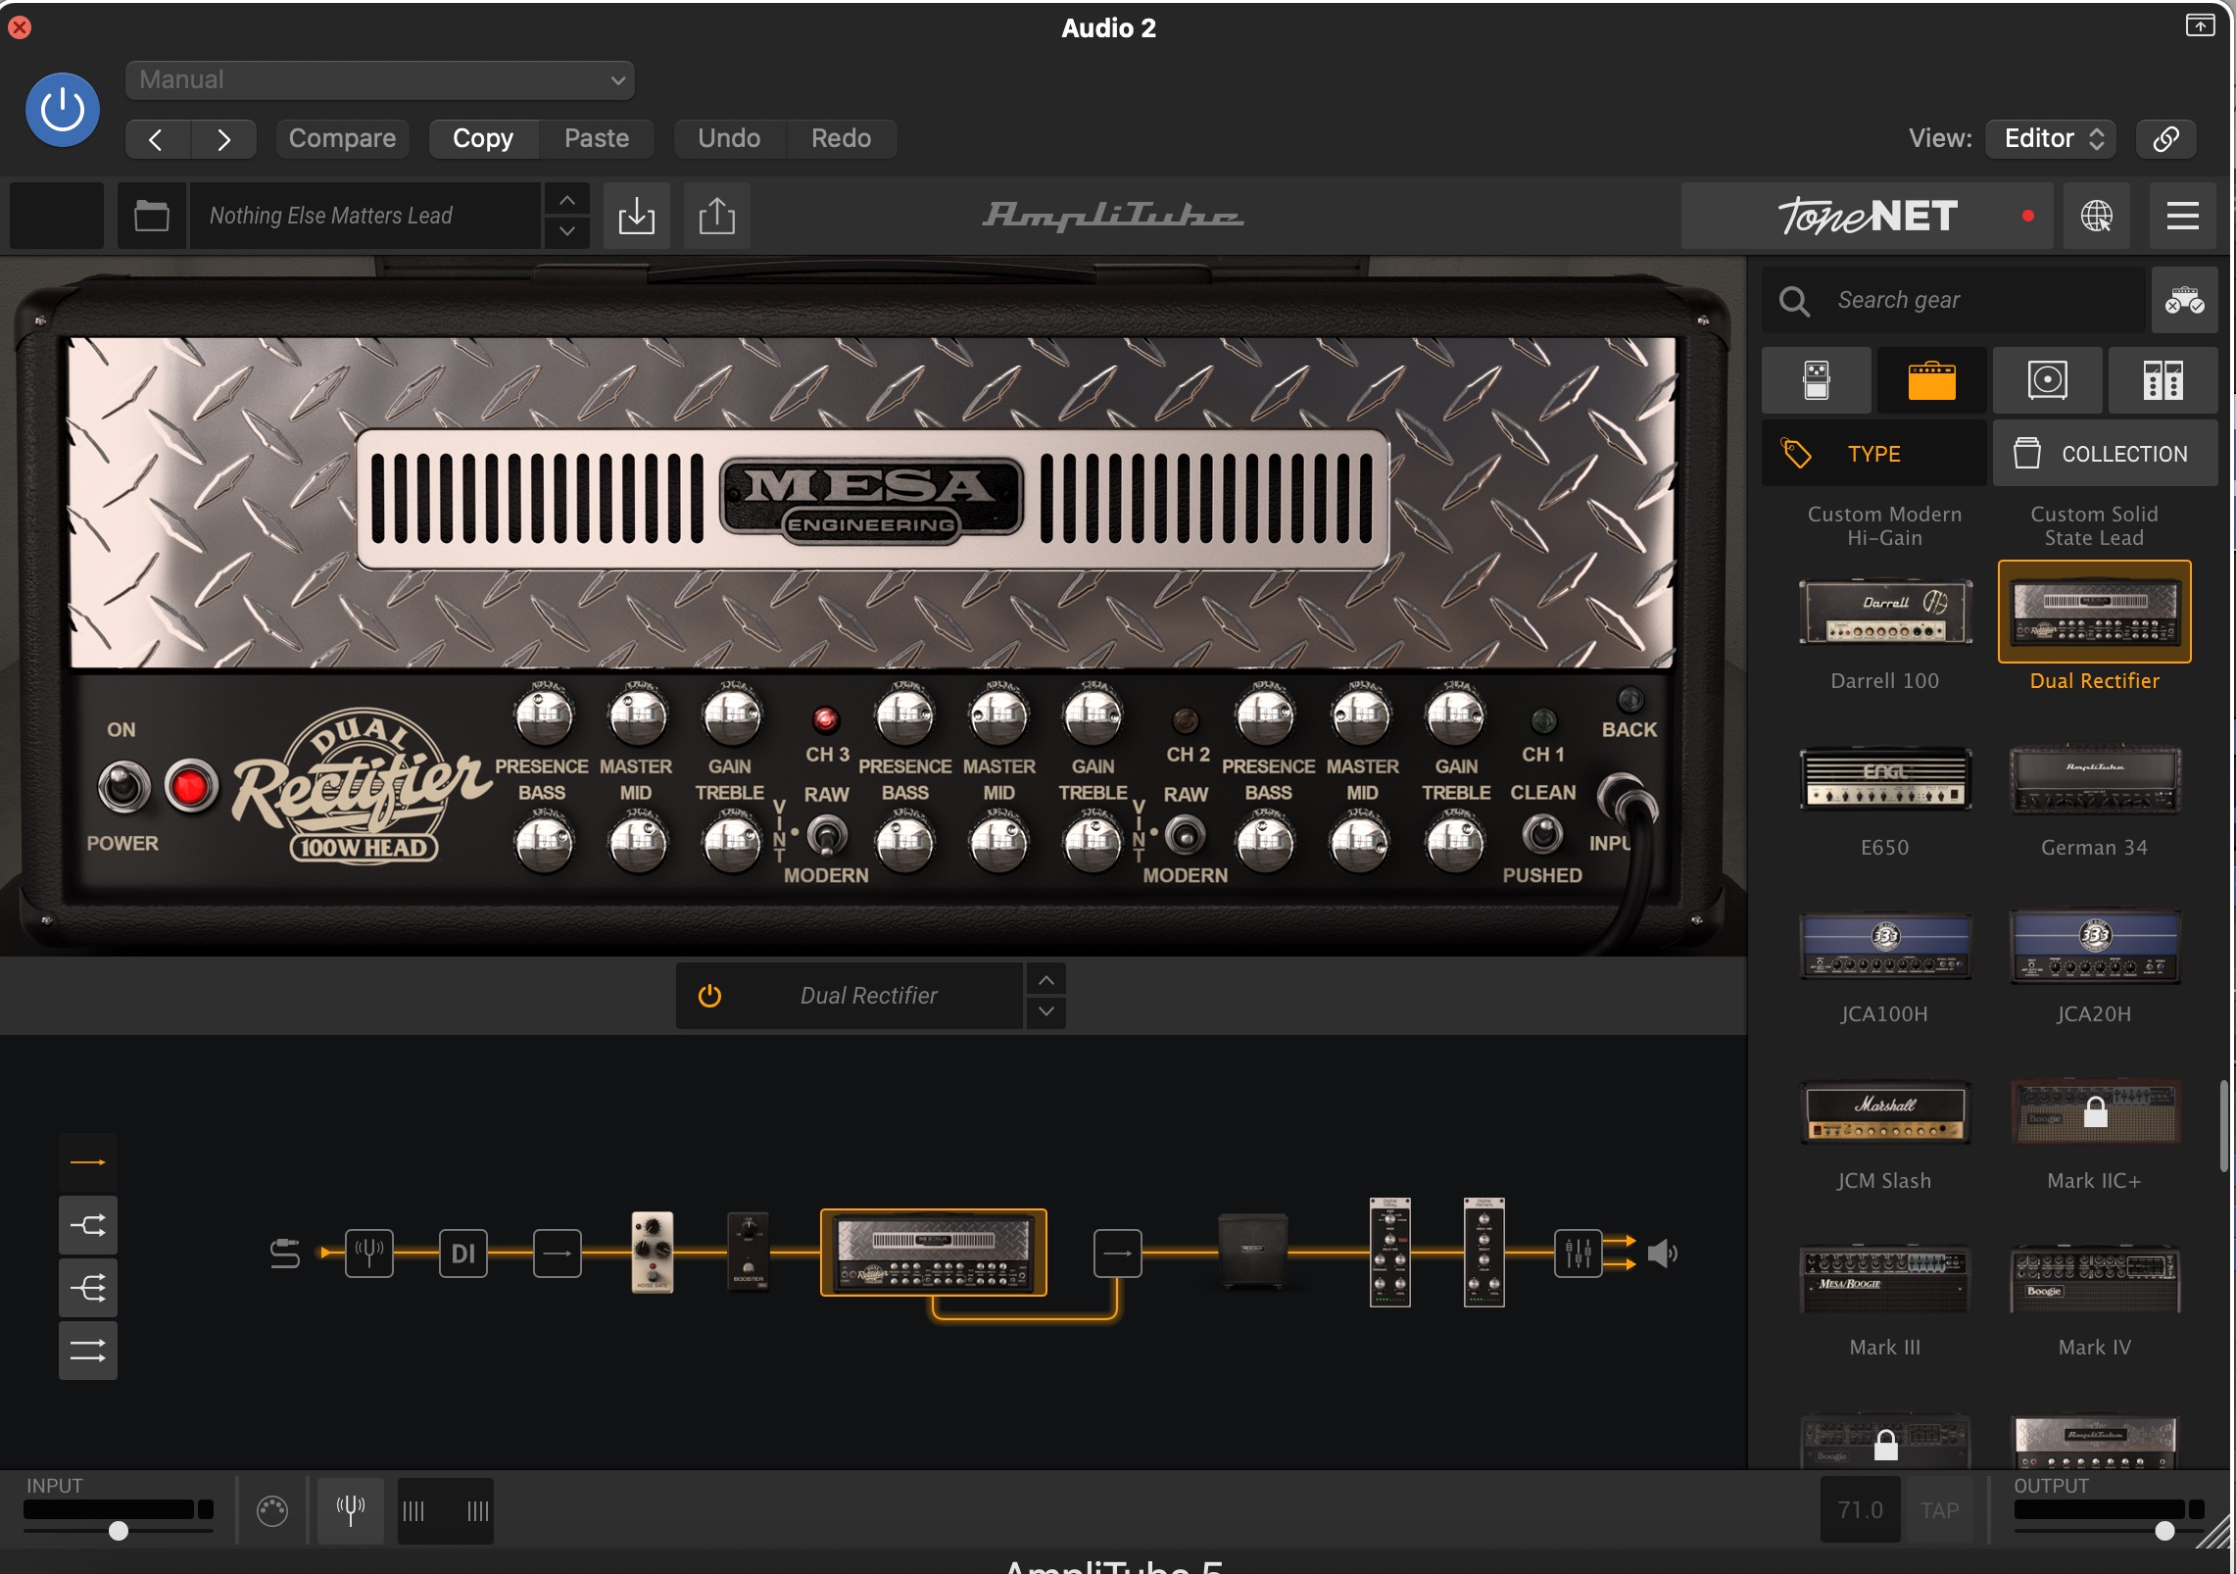Go to next preset arrow
Image resolution: width=2236 pixels, height=1574 pixels.
[x=223, y=139]
